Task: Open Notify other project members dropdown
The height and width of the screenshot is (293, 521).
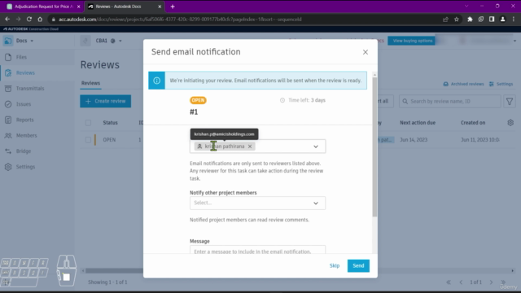Action: [x=257, y=203]
